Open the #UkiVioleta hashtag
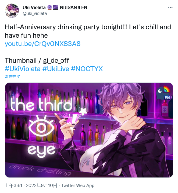The image size is (178, 193). pos(23,69)
